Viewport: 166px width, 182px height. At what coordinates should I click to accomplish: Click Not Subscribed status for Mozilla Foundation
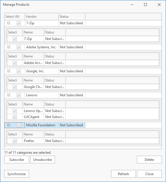click(72, 125)
